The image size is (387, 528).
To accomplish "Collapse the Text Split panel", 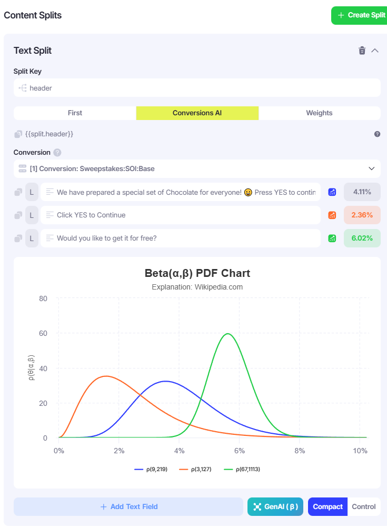I will pyautogui.click(x=375, y=51).
